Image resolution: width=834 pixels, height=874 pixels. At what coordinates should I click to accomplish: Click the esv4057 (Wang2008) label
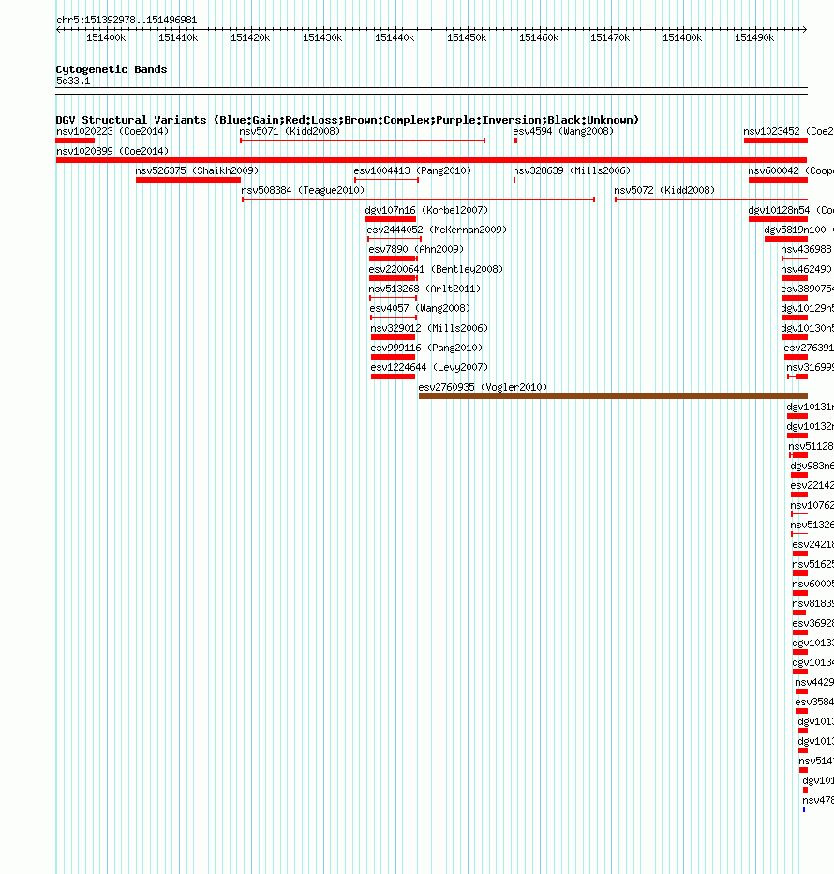pyautogui.click(x=420, y=308)
